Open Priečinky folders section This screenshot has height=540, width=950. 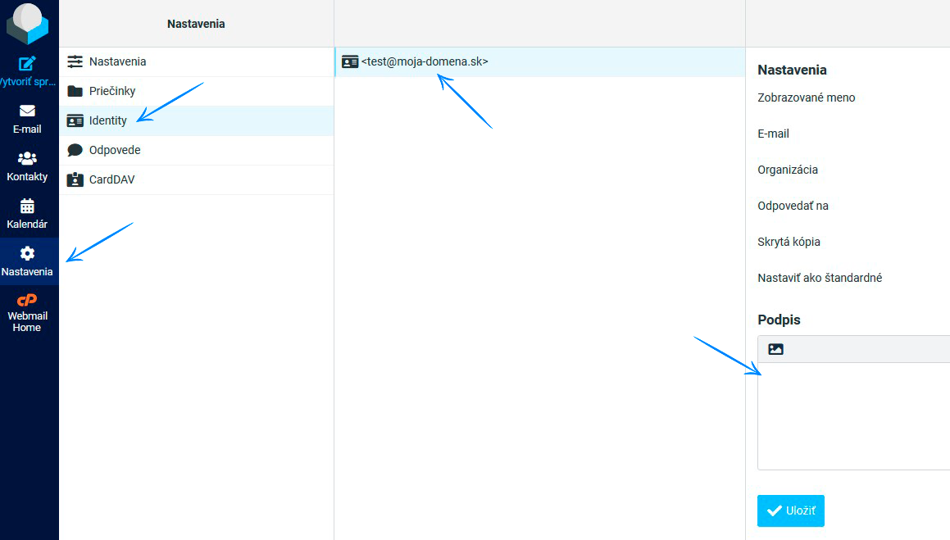click(x=112, y=91)
